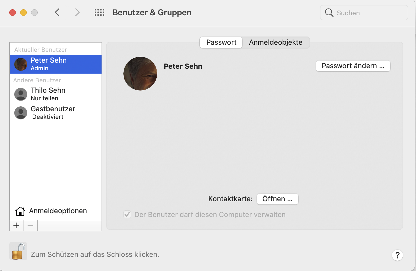Go back with the left arrow
Viewport: 416px width, 271px height.
[x=57, y=13]
